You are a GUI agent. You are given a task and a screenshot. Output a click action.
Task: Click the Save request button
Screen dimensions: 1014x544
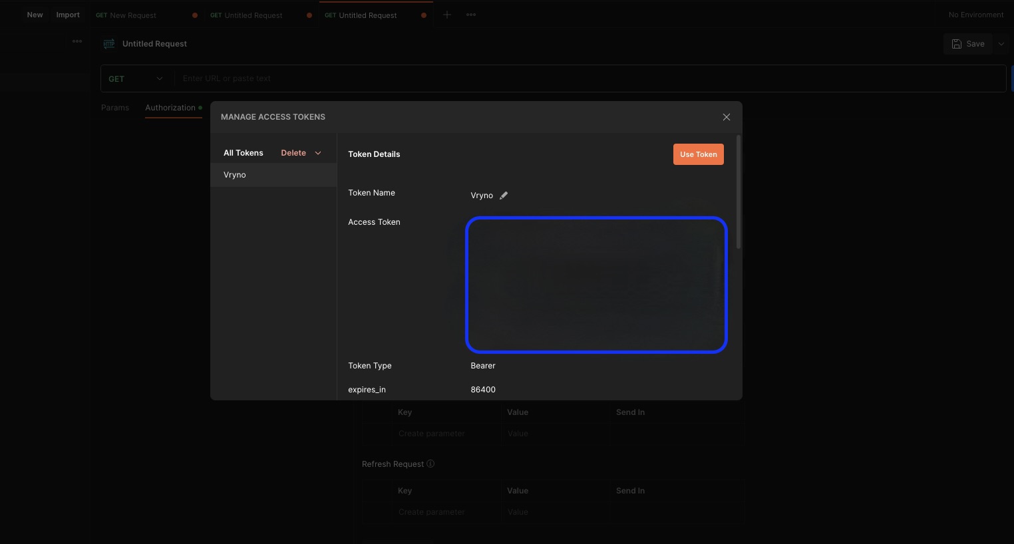[x=968, y=44]
